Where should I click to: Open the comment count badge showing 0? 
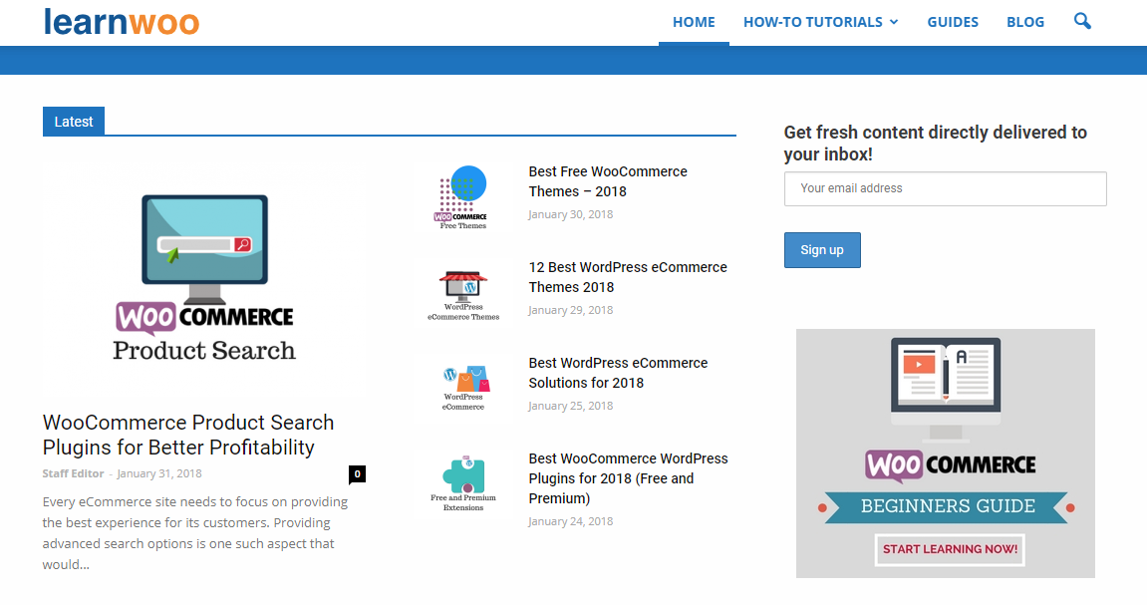pyautogui.click(x=357, y=474)
